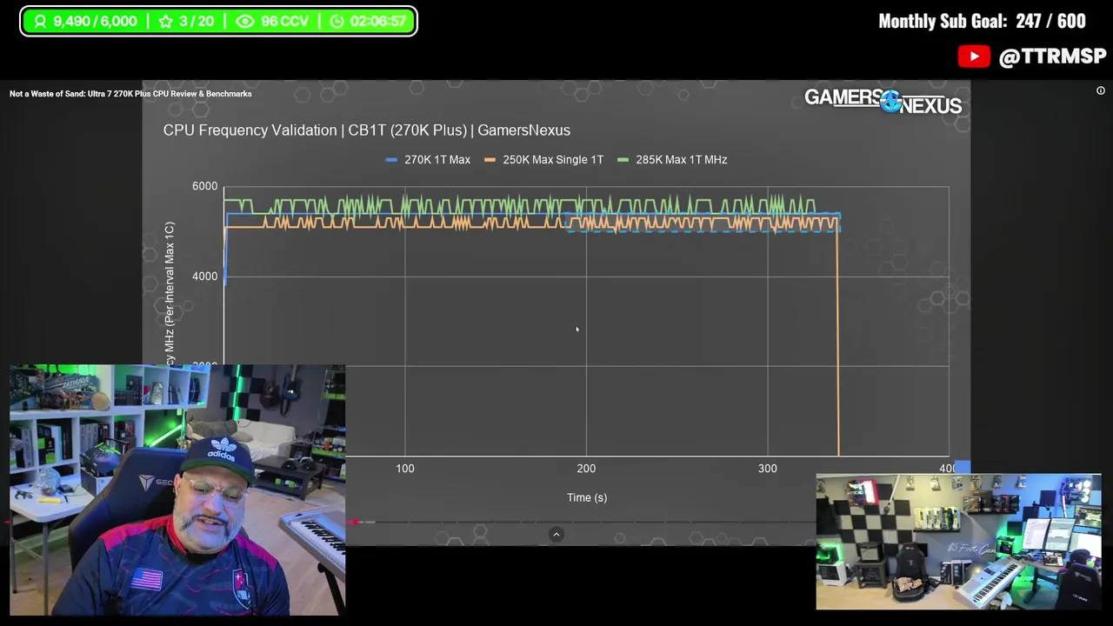1113x626 pixels.
Task: Click the eye icon beside 96 CCV
Action: 245,21
